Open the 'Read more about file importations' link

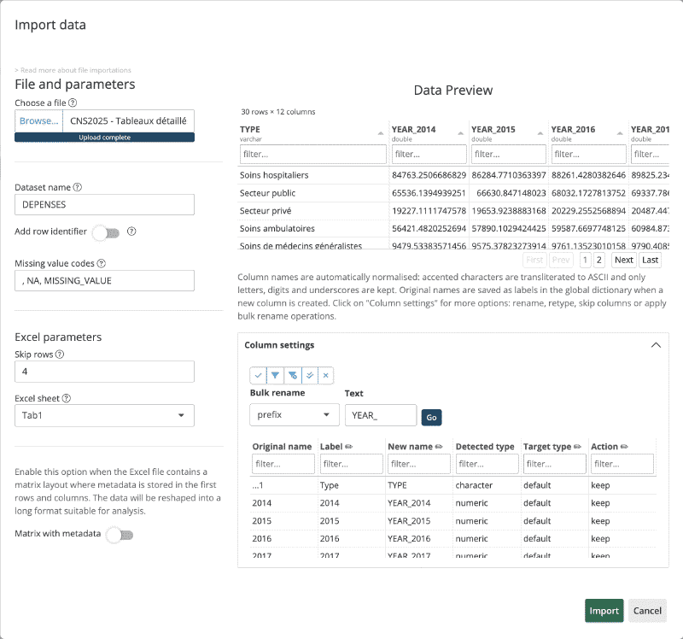point(72,69)
